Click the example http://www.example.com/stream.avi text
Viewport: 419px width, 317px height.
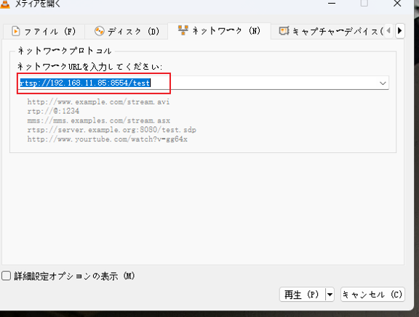click(98, 102)
